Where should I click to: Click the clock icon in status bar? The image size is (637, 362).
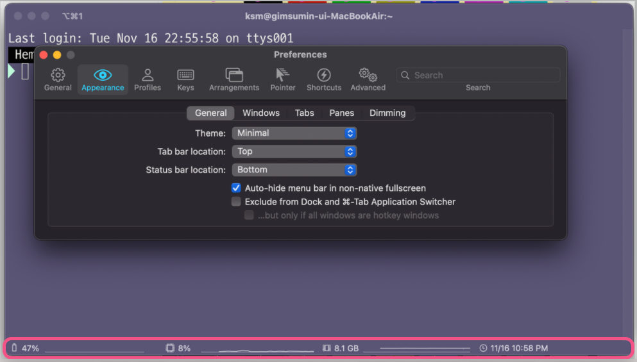tap(483, 348)
